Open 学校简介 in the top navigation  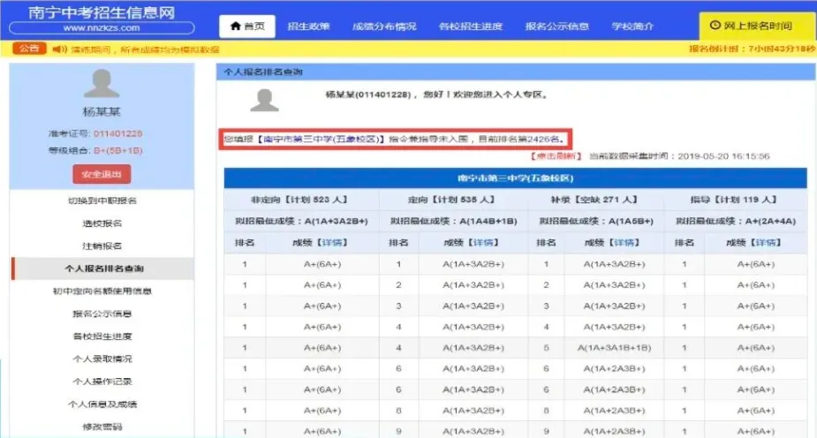coord(632,26)
